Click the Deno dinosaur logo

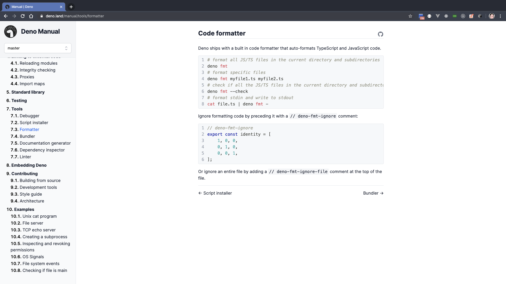[11, 32]
